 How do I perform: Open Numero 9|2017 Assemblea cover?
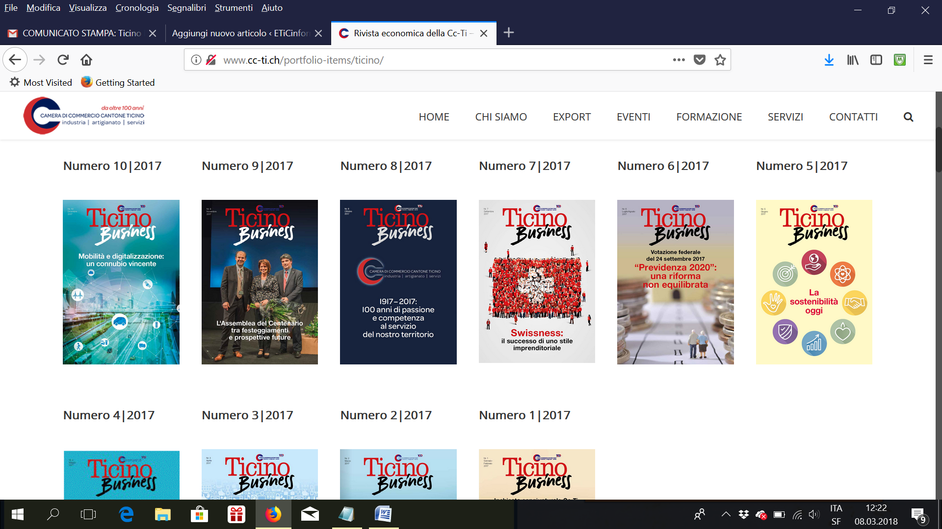(260, 282)
